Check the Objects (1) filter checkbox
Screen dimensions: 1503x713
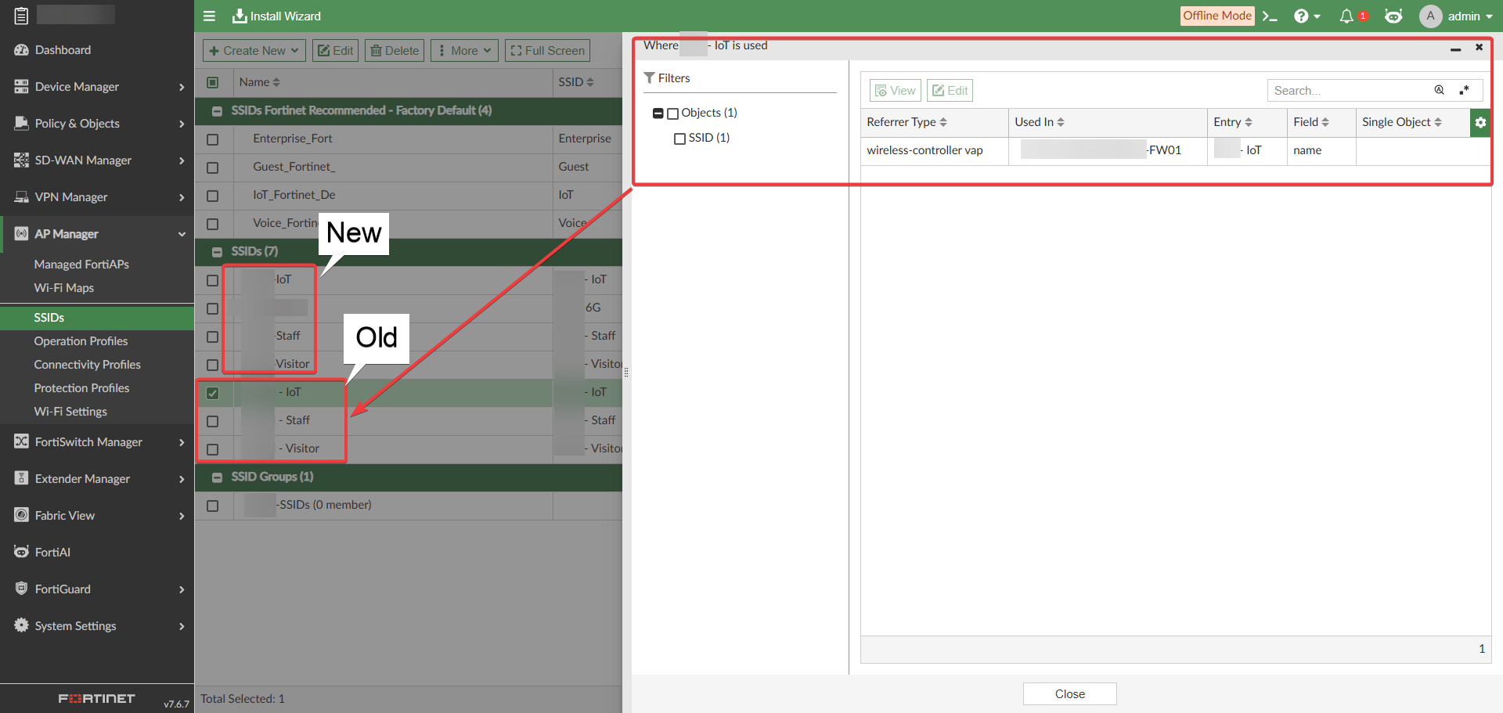click(x=672, y=113)
